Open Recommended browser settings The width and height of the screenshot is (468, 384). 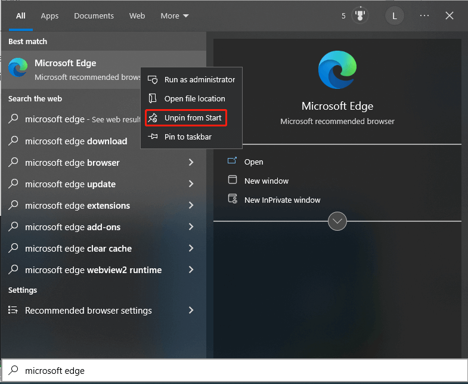coord(88,310)
